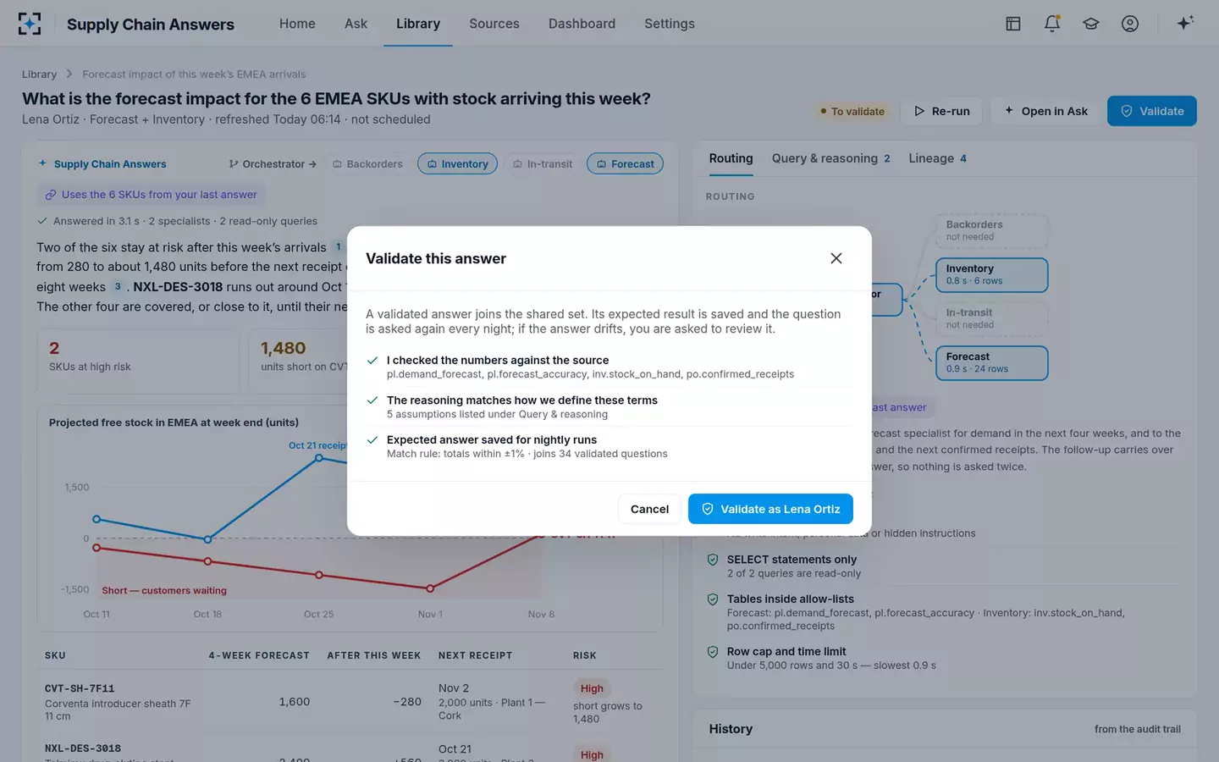Select the Forecast specialist chip

(625, 164)
